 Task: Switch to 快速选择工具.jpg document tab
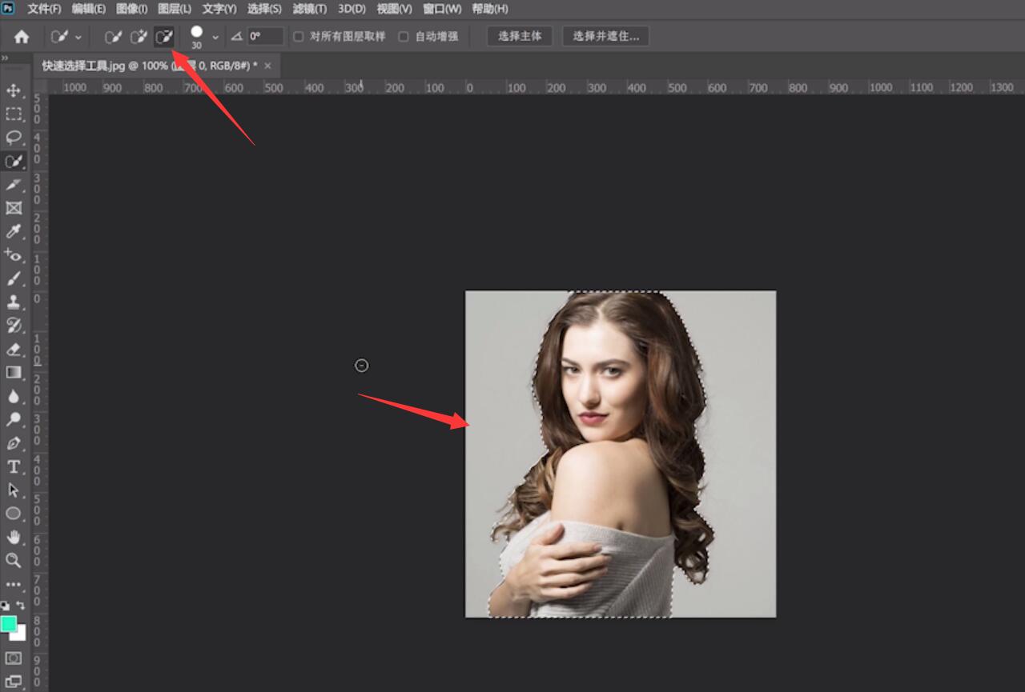click(x=150, y=66)
